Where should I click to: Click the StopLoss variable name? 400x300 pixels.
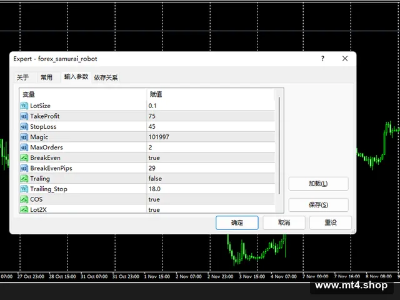pos(43,126)
